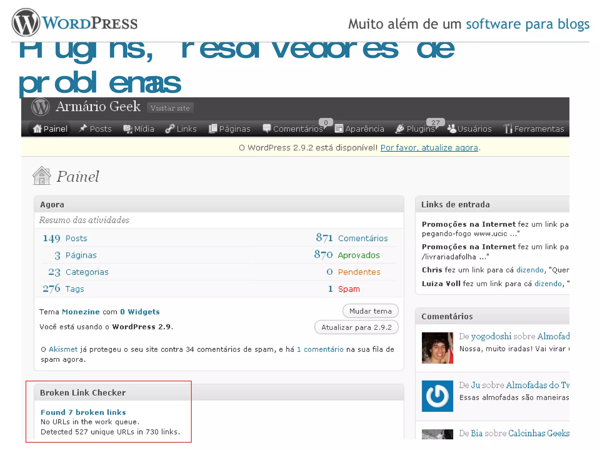The image size is (600, 450).
Task: Click the Aparência layout icon
Action: (339, 129)
